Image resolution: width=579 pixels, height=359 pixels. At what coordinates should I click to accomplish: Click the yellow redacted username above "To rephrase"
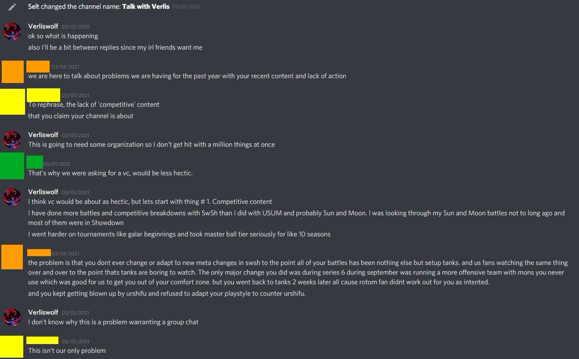tap(43, 95)
